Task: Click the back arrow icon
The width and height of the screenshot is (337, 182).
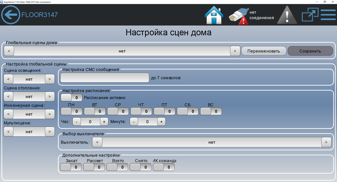Action: tap(11, 15)
